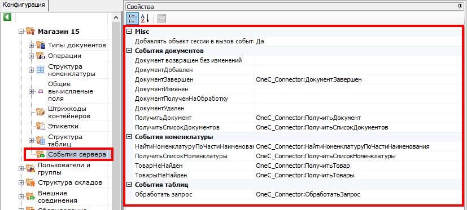
Task: Collapse the Misc property category
Action: 129,32
